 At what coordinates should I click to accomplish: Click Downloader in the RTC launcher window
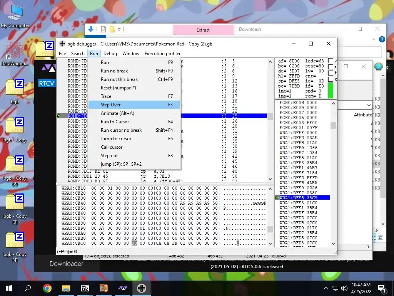pos(66,264)
